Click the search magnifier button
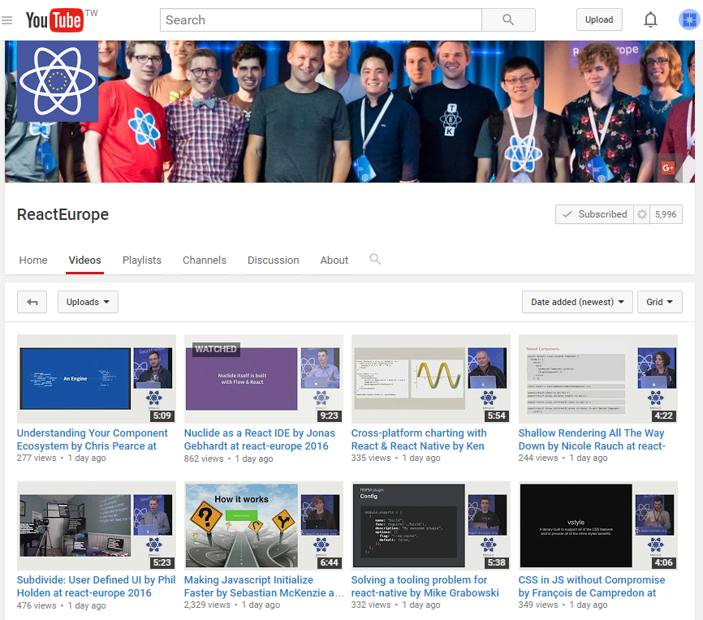Viewport: 703px width, 620px height. (x=508, y=19)
